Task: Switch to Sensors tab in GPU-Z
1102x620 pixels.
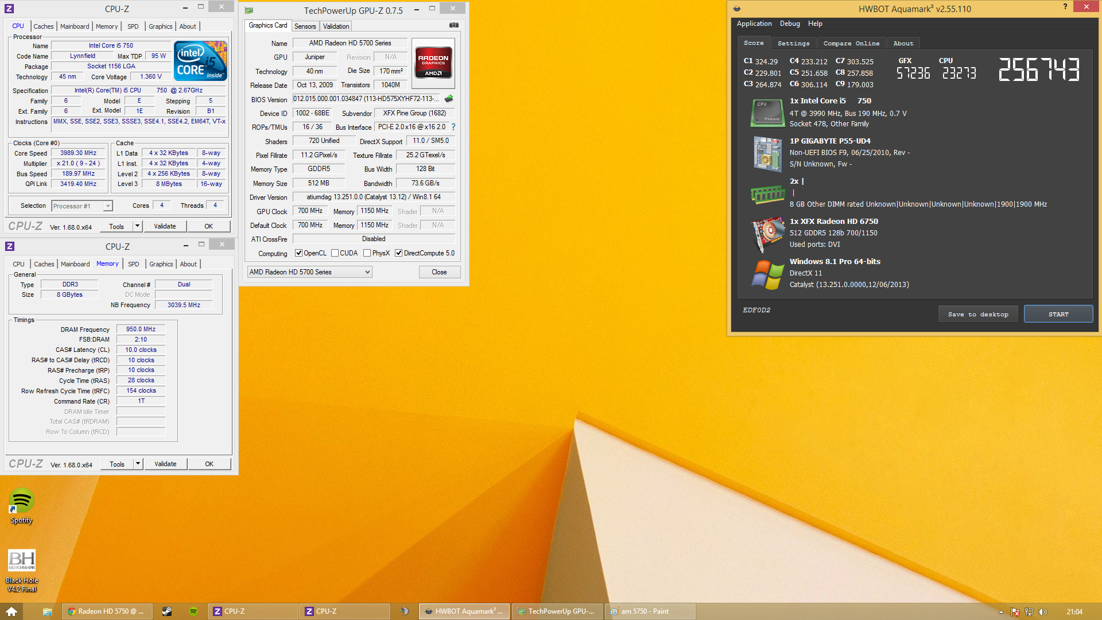Action: pyautogui.click(x=305, y=26)
